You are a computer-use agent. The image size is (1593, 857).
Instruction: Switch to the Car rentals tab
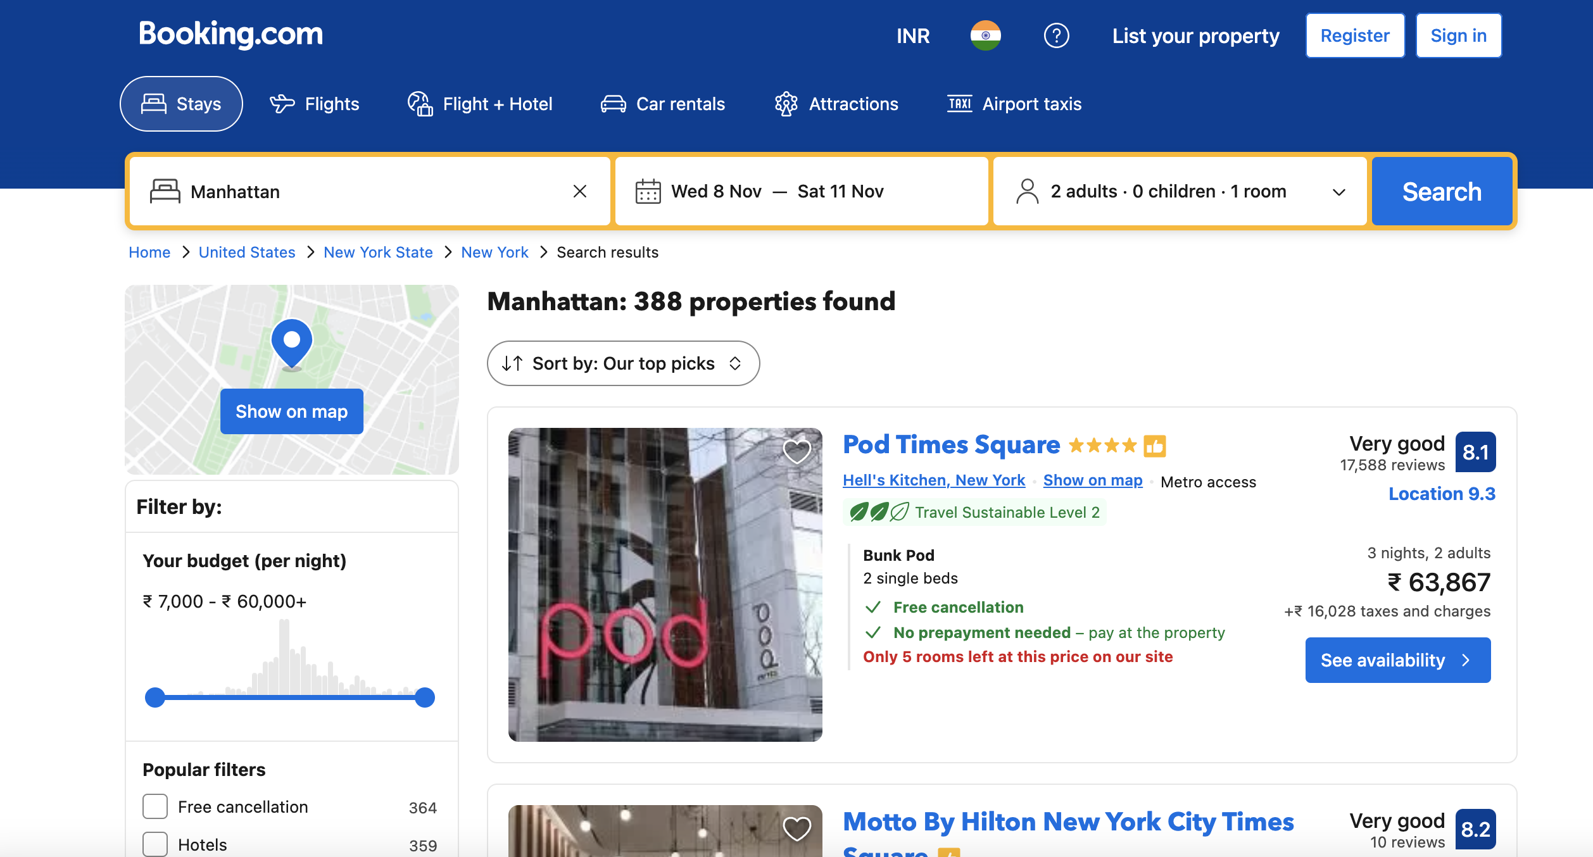click(x=663, y=104)
